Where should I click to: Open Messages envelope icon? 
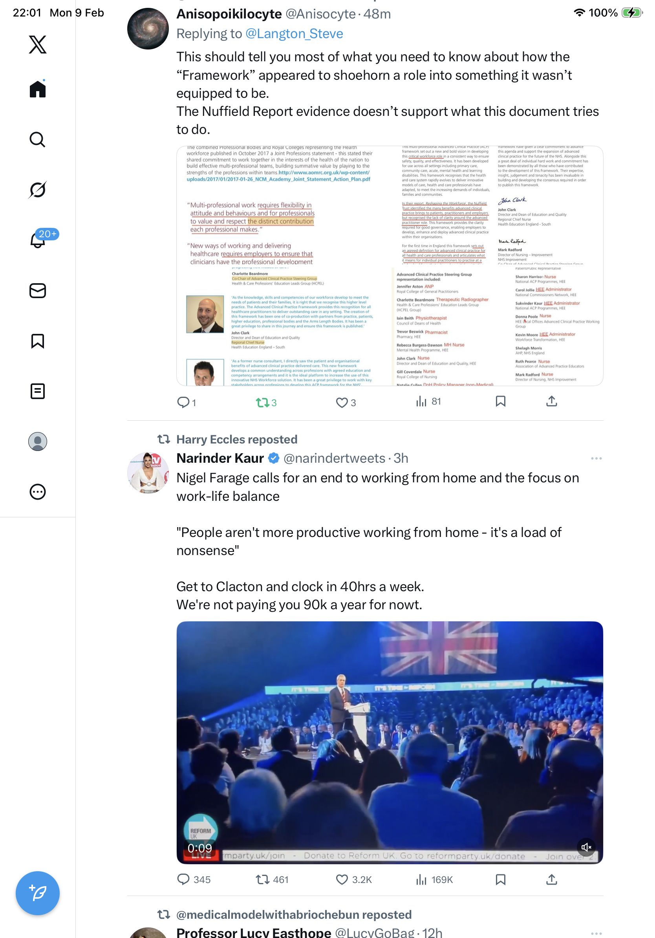point(38,291)
